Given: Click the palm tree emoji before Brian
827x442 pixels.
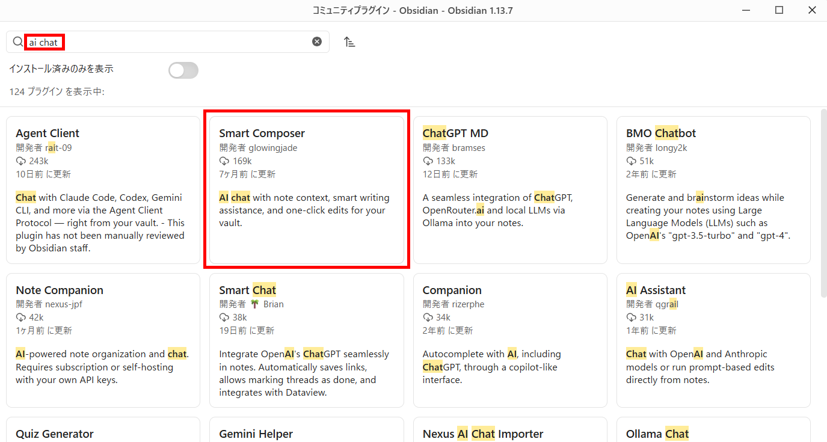Looking at the screenshot, I should point(255,304).
